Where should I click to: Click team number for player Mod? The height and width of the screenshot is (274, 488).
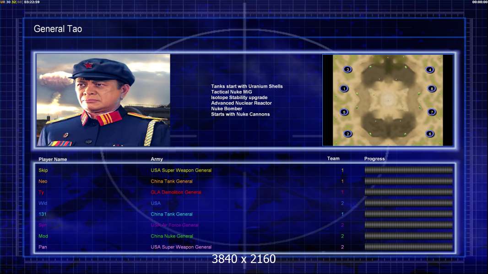(342, 236)
